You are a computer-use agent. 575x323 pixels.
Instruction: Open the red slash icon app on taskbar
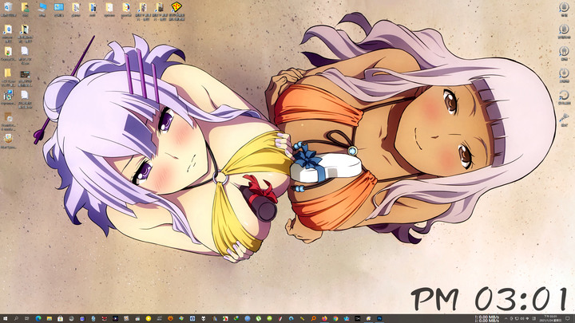click(x=280, y=318)
